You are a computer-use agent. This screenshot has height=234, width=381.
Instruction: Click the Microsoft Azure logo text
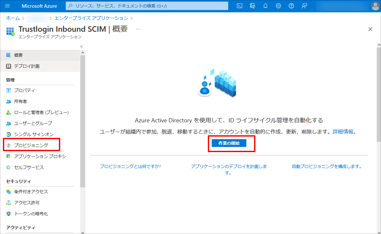point(39,6)
